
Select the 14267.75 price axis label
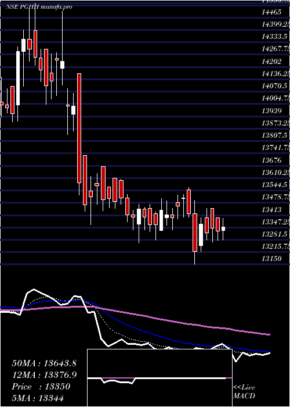click(x=275, y=49)
